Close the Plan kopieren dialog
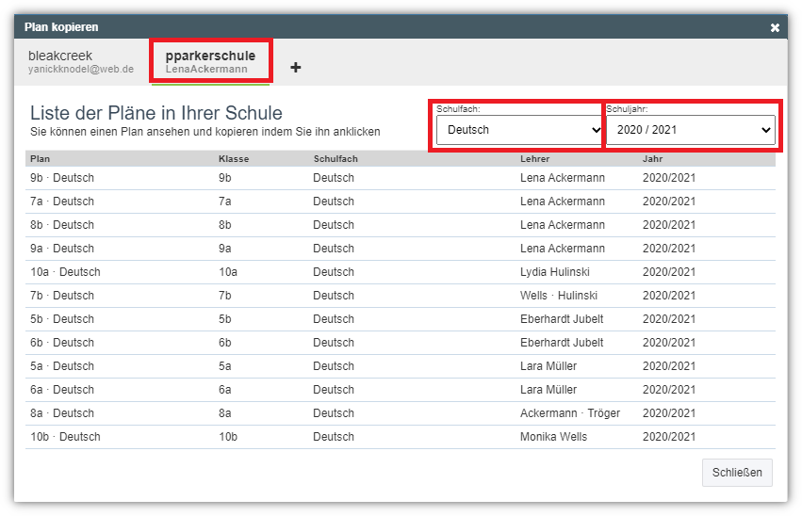The height and width of the screenshot is (516, 802). pyautogui.click(x=775, y=27)
